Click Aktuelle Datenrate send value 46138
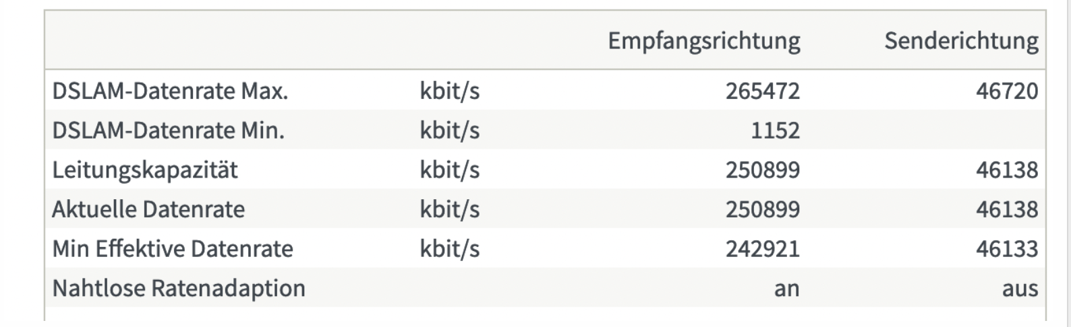Screen dimensions: 1071x327 pyautogui.click(x=1007, y=209)
